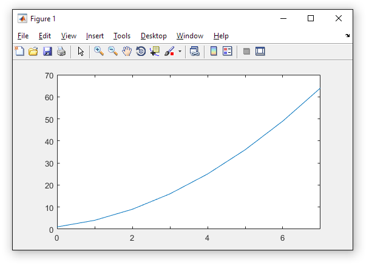Toggle the Brush data tool

point(169,51)
